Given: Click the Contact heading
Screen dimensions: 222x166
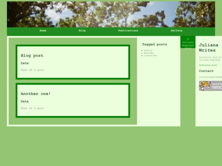Looking at the screenshot, I should 206,71.
